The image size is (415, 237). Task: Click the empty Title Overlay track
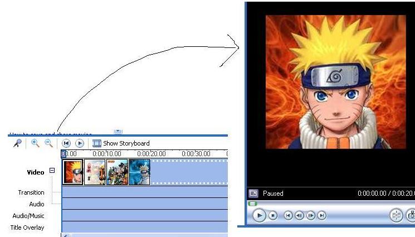pyautogui.click(x=145, y=227)
